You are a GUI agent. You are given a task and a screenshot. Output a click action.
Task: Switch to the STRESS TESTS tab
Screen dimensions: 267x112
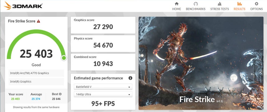[219, 9]
